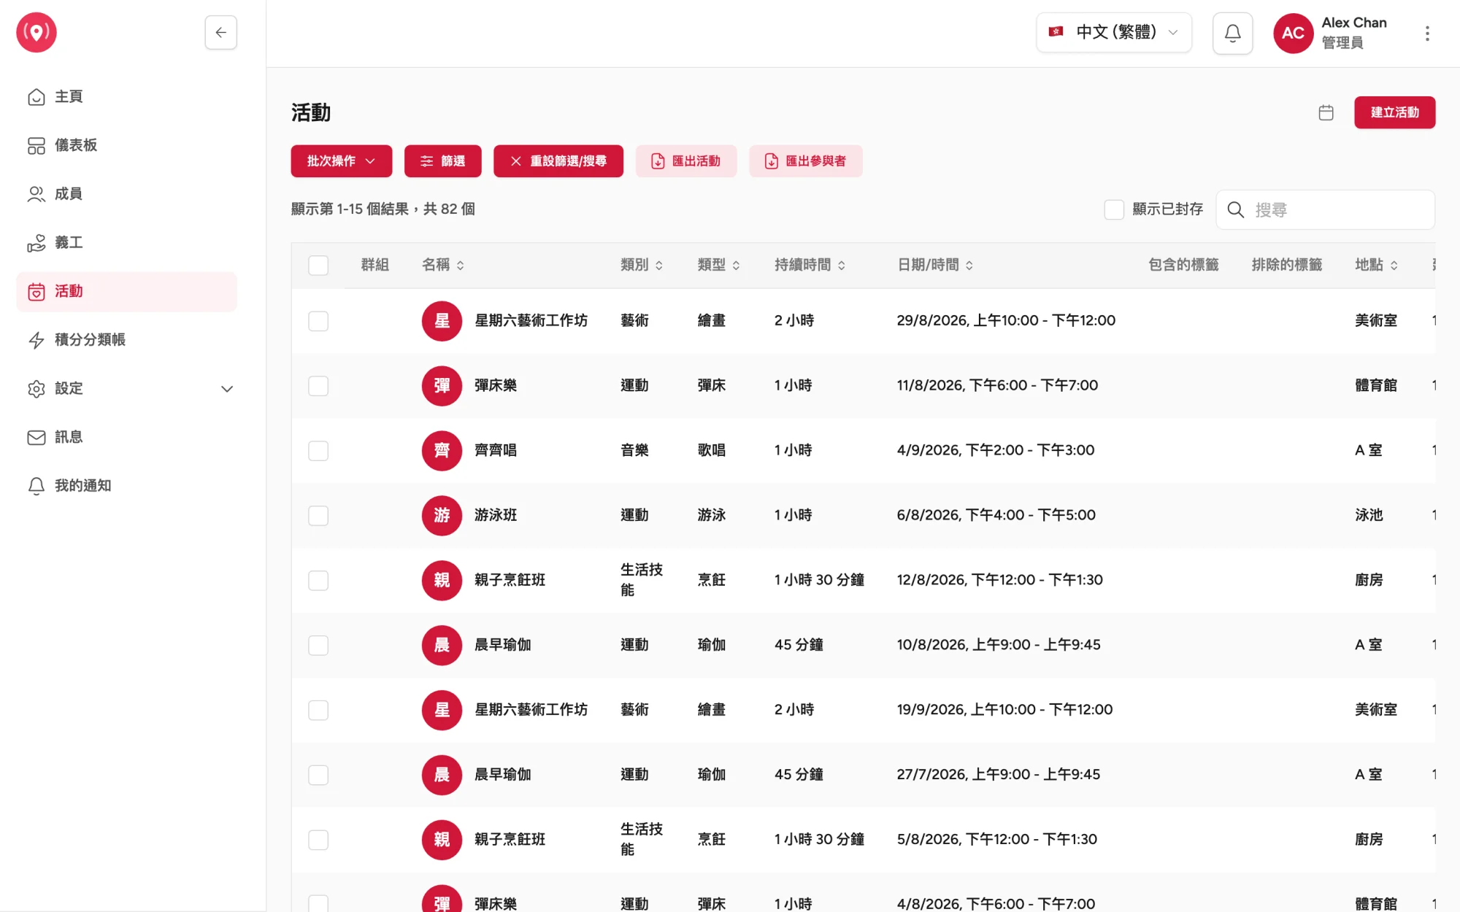Toggle the 顯示已封存 checkbox
Image resolution: width=1460 pixels, height=912 pixels.
point(1114,209)
